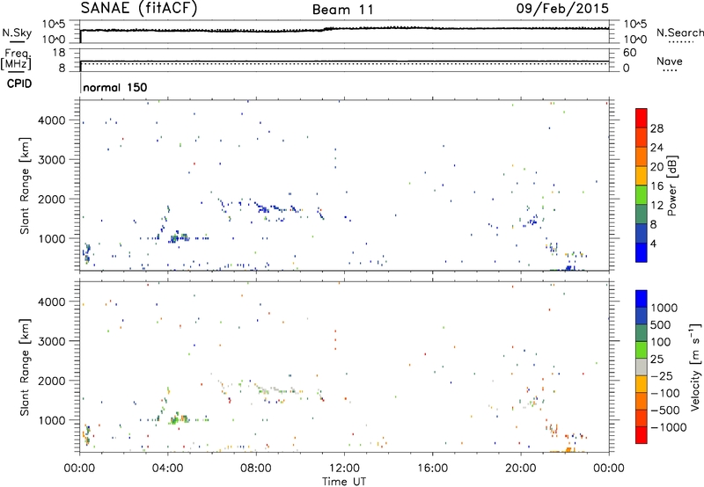Click the '-1000' Velocity colorbar label
704x487 pixels.
click(x=669, y=427)
